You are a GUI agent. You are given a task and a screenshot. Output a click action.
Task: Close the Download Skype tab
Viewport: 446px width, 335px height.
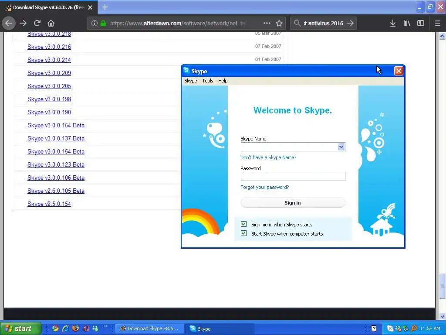(90, 7)
